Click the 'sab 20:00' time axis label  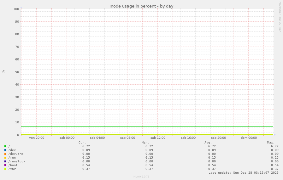(219, 138)
